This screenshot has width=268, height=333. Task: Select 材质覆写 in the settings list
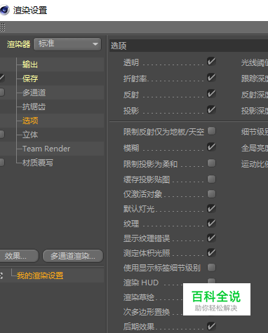point(38,163)
